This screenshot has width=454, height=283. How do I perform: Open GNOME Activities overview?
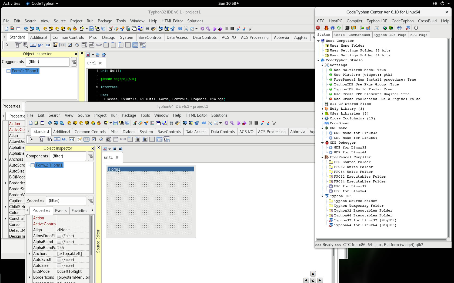(x=12, y=4)
